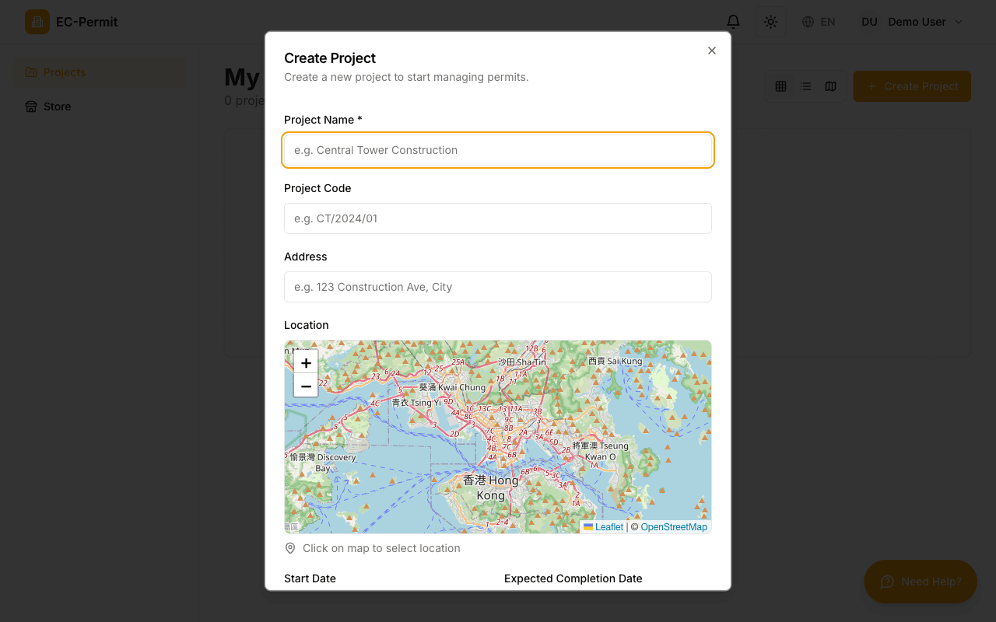
Task: Click the folder icon beside Projects
Action: click(31, 72)
